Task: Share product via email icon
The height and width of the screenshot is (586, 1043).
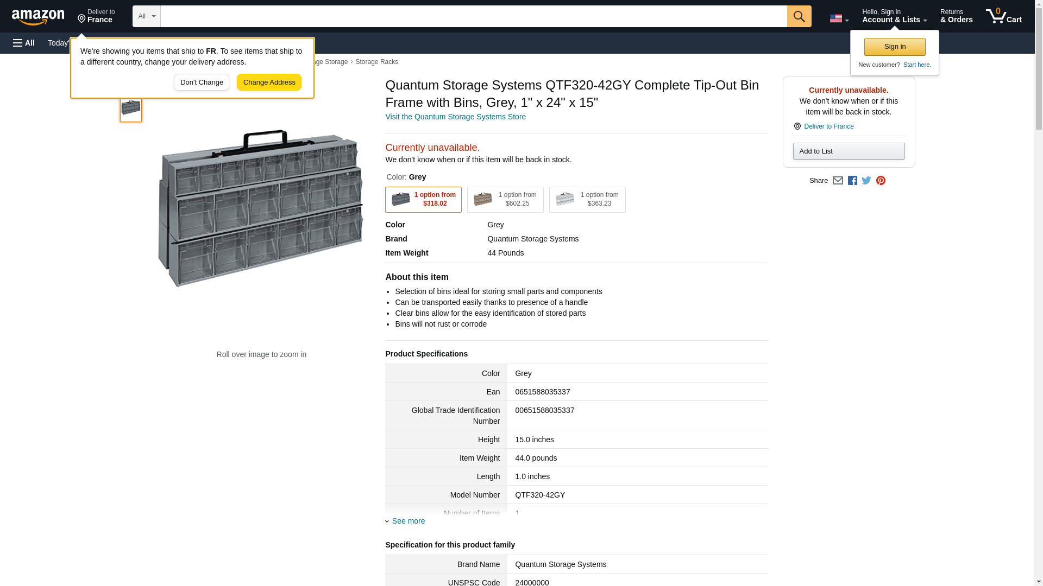Action: [x=838, y=181]
